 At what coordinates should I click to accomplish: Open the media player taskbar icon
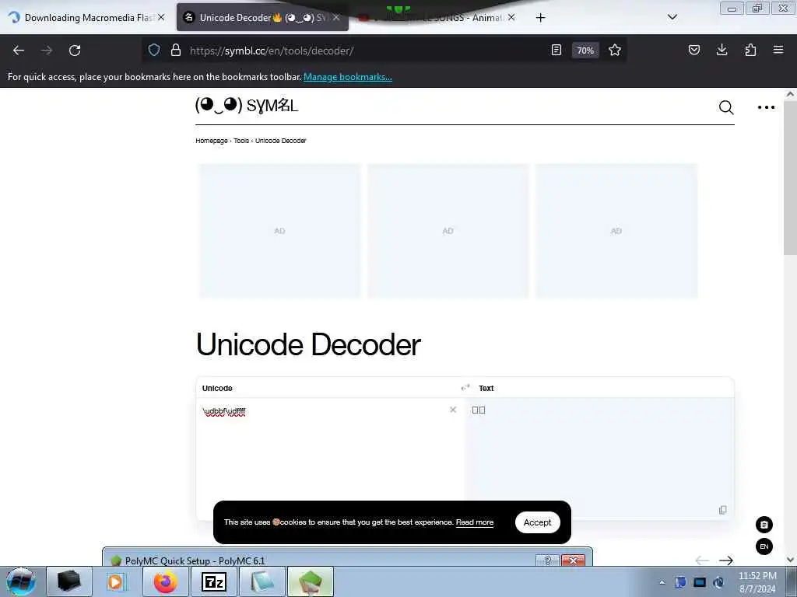pos(117,581)
